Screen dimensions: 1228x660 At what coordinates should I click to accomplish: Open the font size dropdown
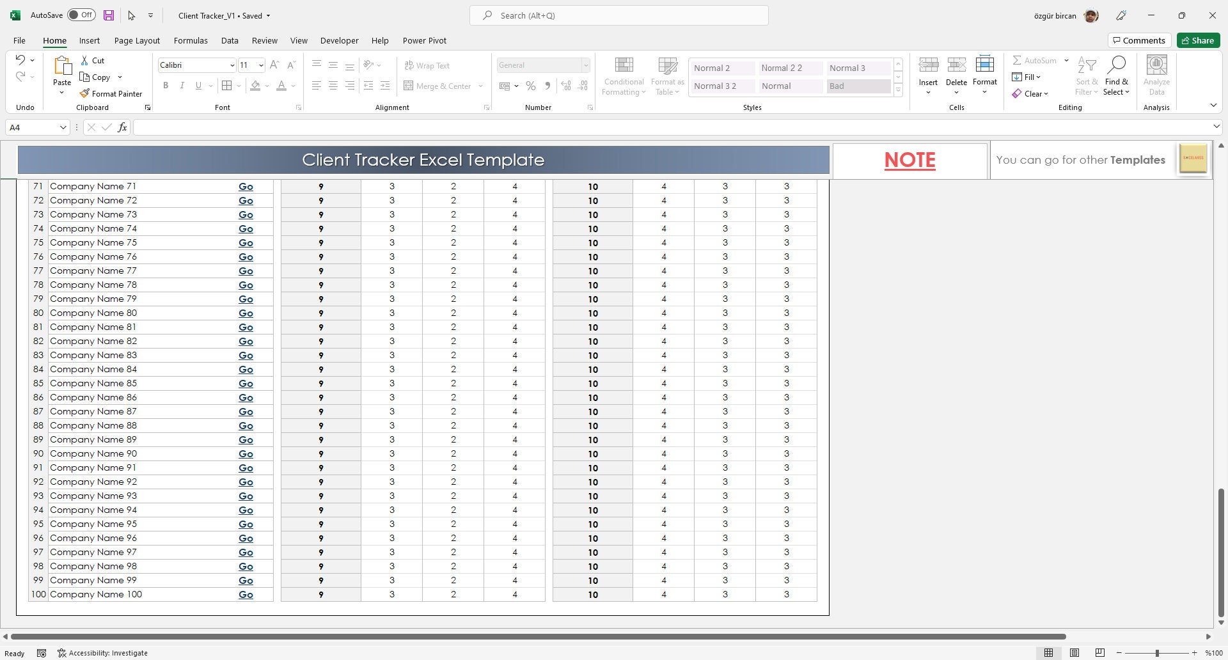261,65
